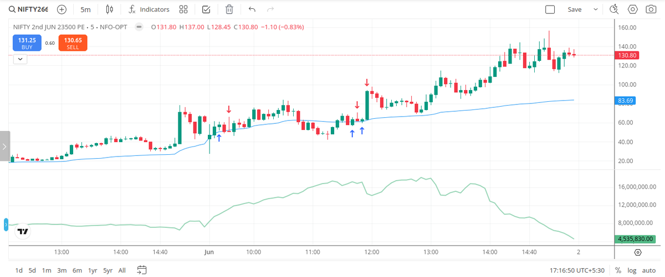Click the checkbox task icon in toolbar

[x=206, y=9]
